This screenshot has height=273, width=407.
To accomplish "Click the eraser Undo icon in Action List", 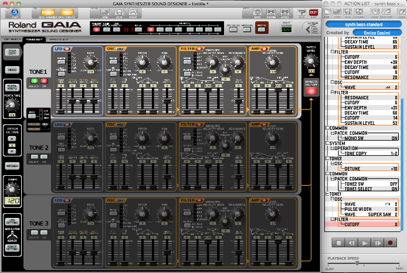I will (x=402, y=11).
